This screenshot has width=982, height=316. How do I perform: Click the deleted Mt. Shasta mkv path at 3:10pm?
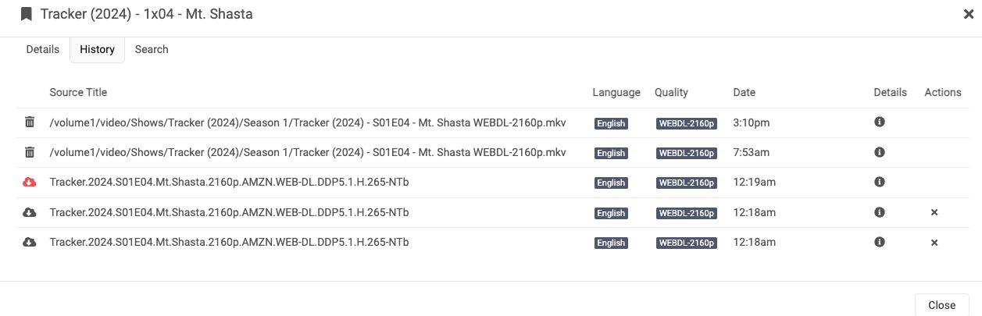click(307, 122)
